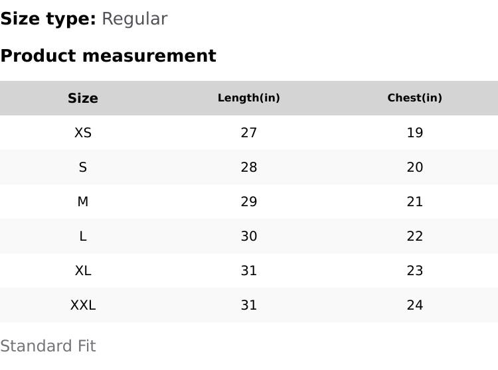This screenshot has height=370, width=498.
Task: Click the M length value 29
Action: pyautogui.click(x=249, y=202)
